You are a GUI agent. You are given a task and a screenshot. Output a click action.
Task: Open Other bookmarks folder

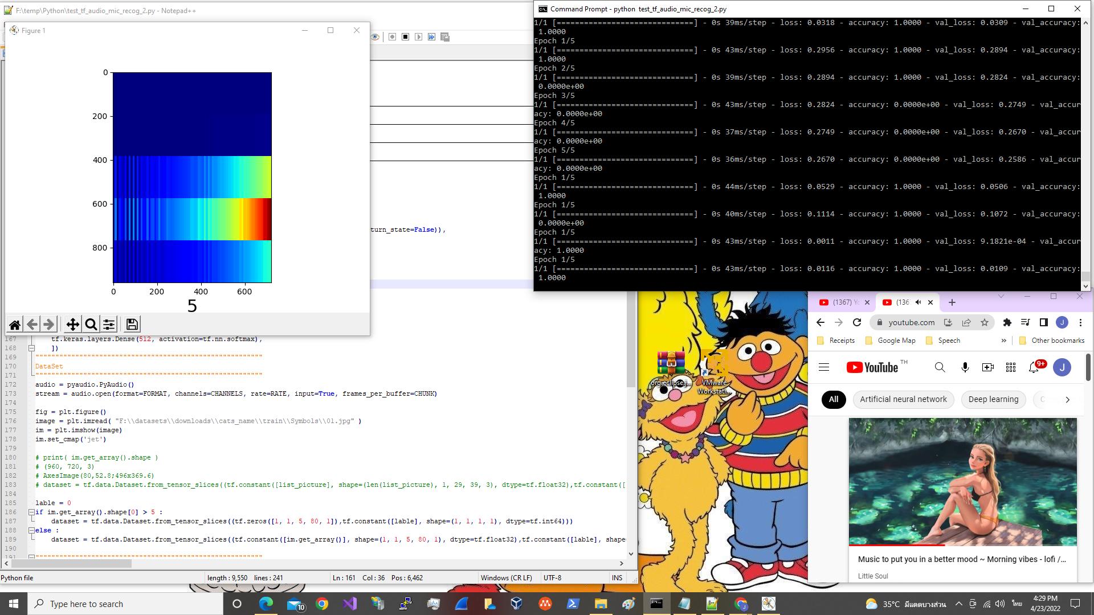[1052, 341]
